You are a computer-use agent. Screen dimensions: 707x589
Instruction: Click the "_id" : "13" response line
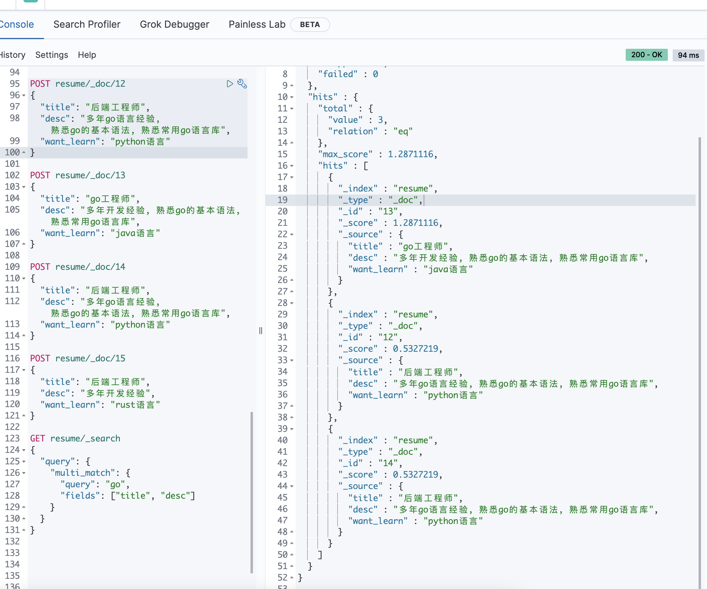[370, 212]
